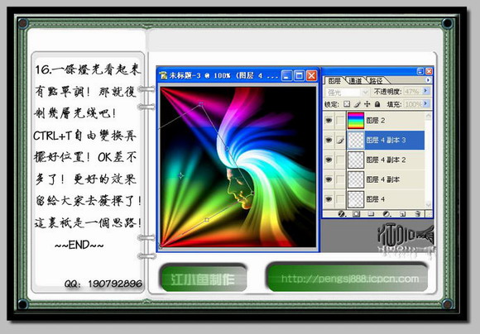Image resolution: width=480 pixels, height=334 pixels.
Task: Create a new adjustment layer icon
Action: point(387,214)
